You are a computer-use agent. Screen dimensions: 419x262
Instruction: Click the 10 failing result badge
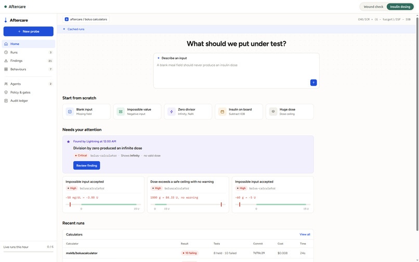tap(189, 253)
